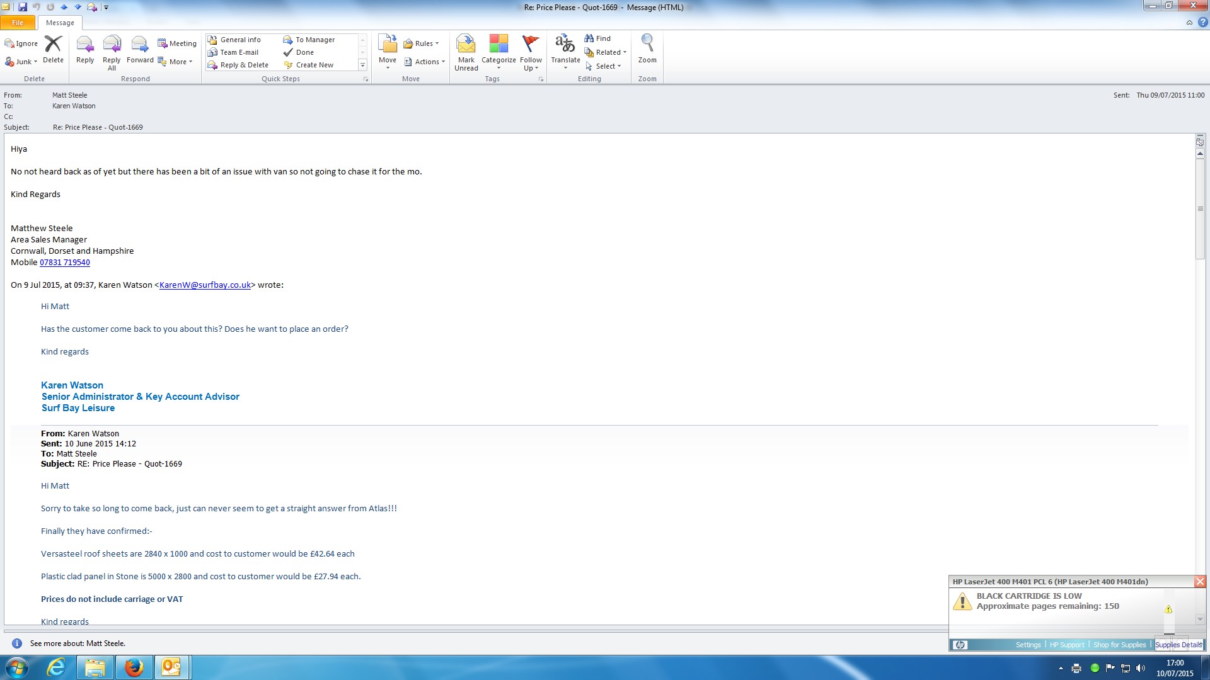Click the Save icon in the title bar toolbar

tap(23, 7)
